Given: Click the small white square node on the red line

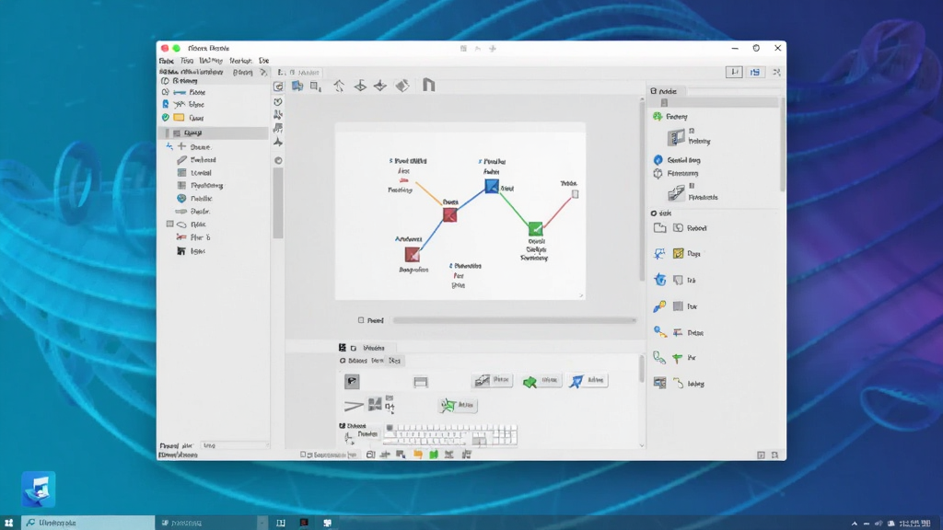Looking at the screenshot, I should point(575,194).
